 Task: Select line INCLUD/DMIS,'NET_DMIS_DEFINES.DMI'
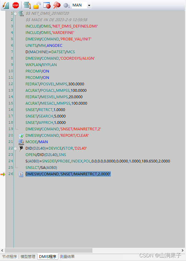pyautogui.click(x=62, y=26)
